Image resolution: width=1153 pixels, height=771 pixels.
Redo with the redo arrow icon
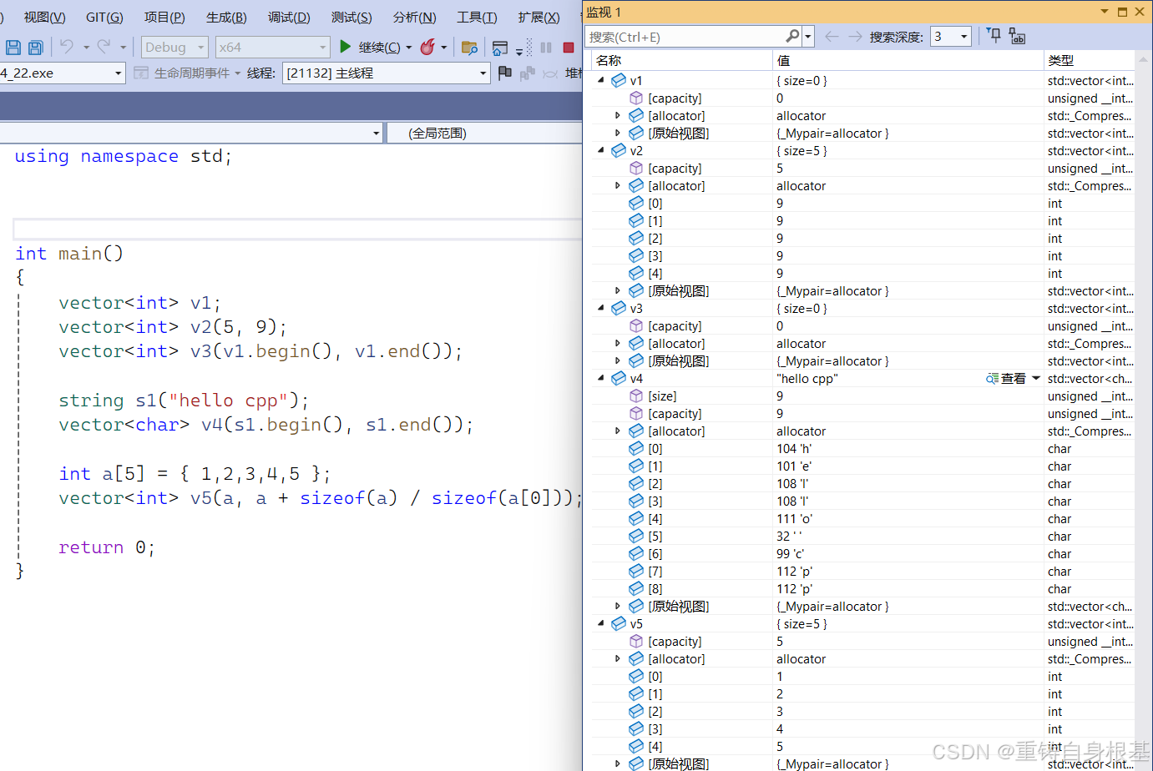point(104,47)
